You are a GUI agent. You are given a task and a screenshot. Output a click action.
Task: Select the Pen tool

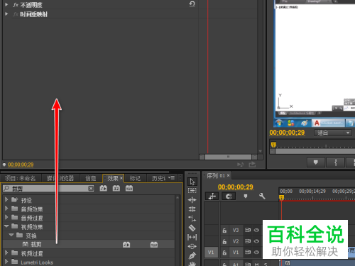click(192, 255)
